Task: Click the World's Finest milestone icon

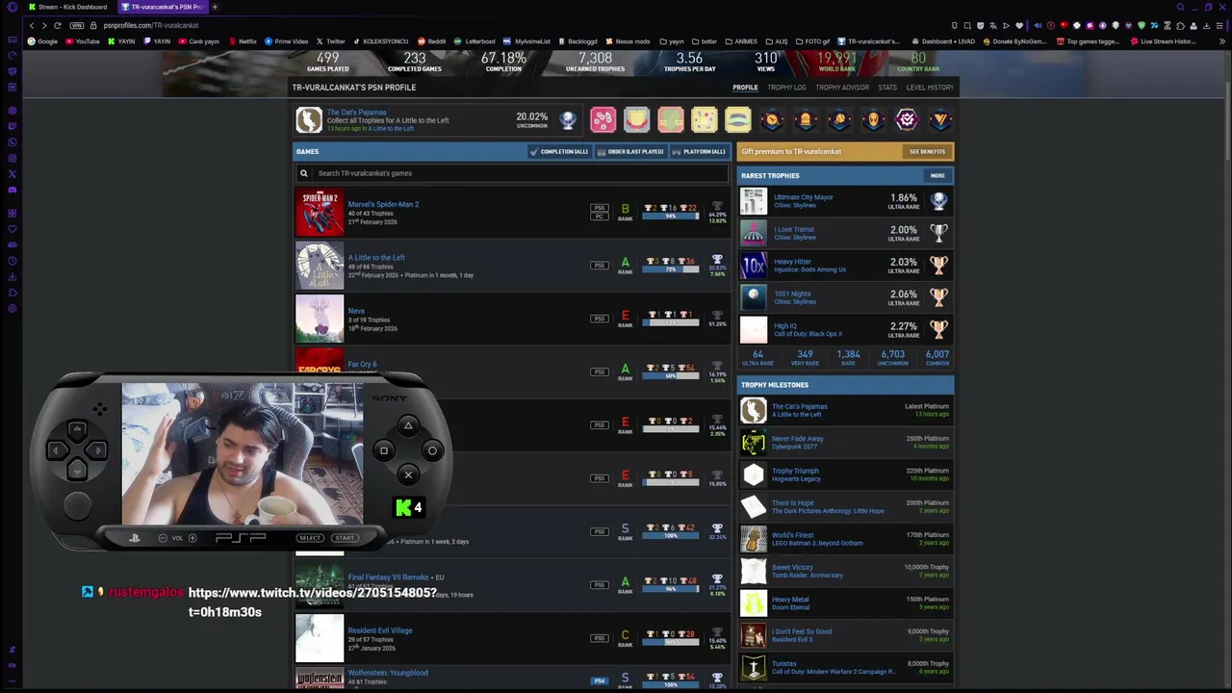Action: [x=754, y=539]
